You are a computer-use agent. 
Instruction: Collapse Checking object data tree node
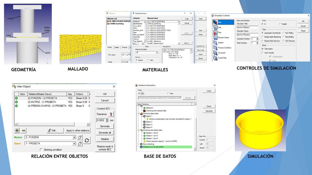[139, 114]
